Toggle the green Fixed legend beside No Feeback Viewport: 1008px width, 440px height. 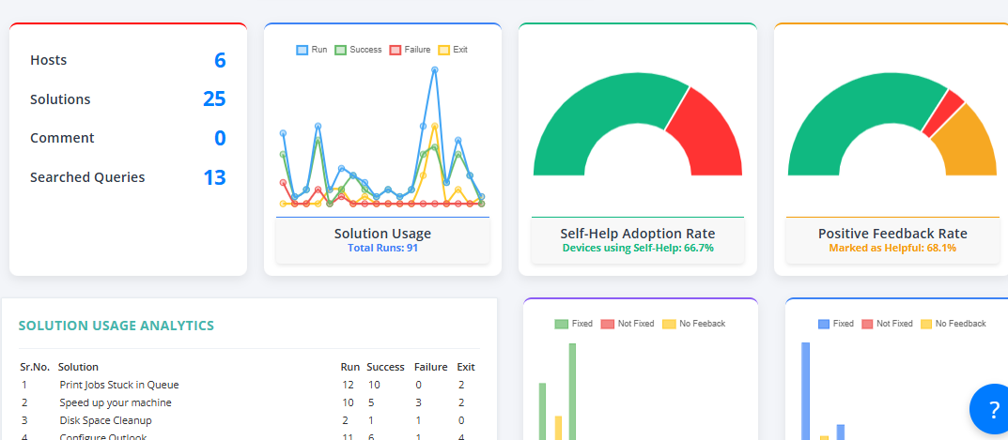pos(573,324)
